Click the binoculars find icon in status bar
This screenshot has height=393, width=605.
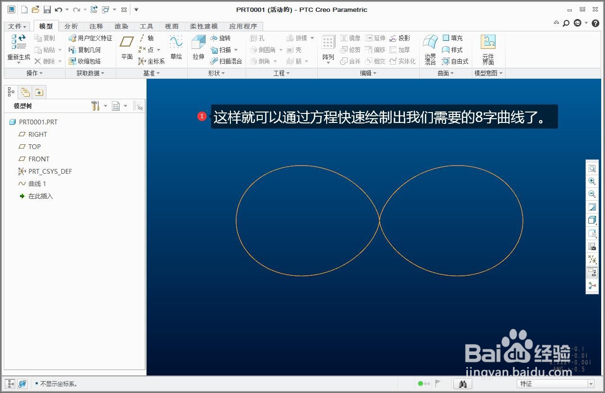click(x=463, y=384)
